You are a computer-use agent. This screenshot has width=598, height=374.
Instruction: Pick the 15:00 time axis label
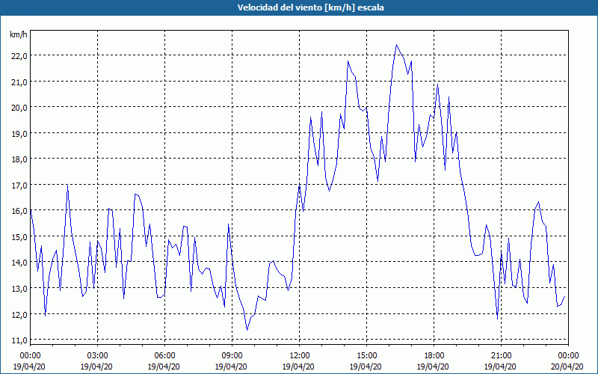point(366,356)
